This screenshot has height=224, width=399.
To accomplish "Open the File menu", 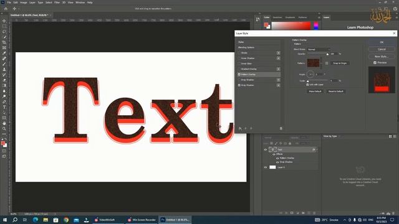I will pyautogui.click(x=9, y=2).
